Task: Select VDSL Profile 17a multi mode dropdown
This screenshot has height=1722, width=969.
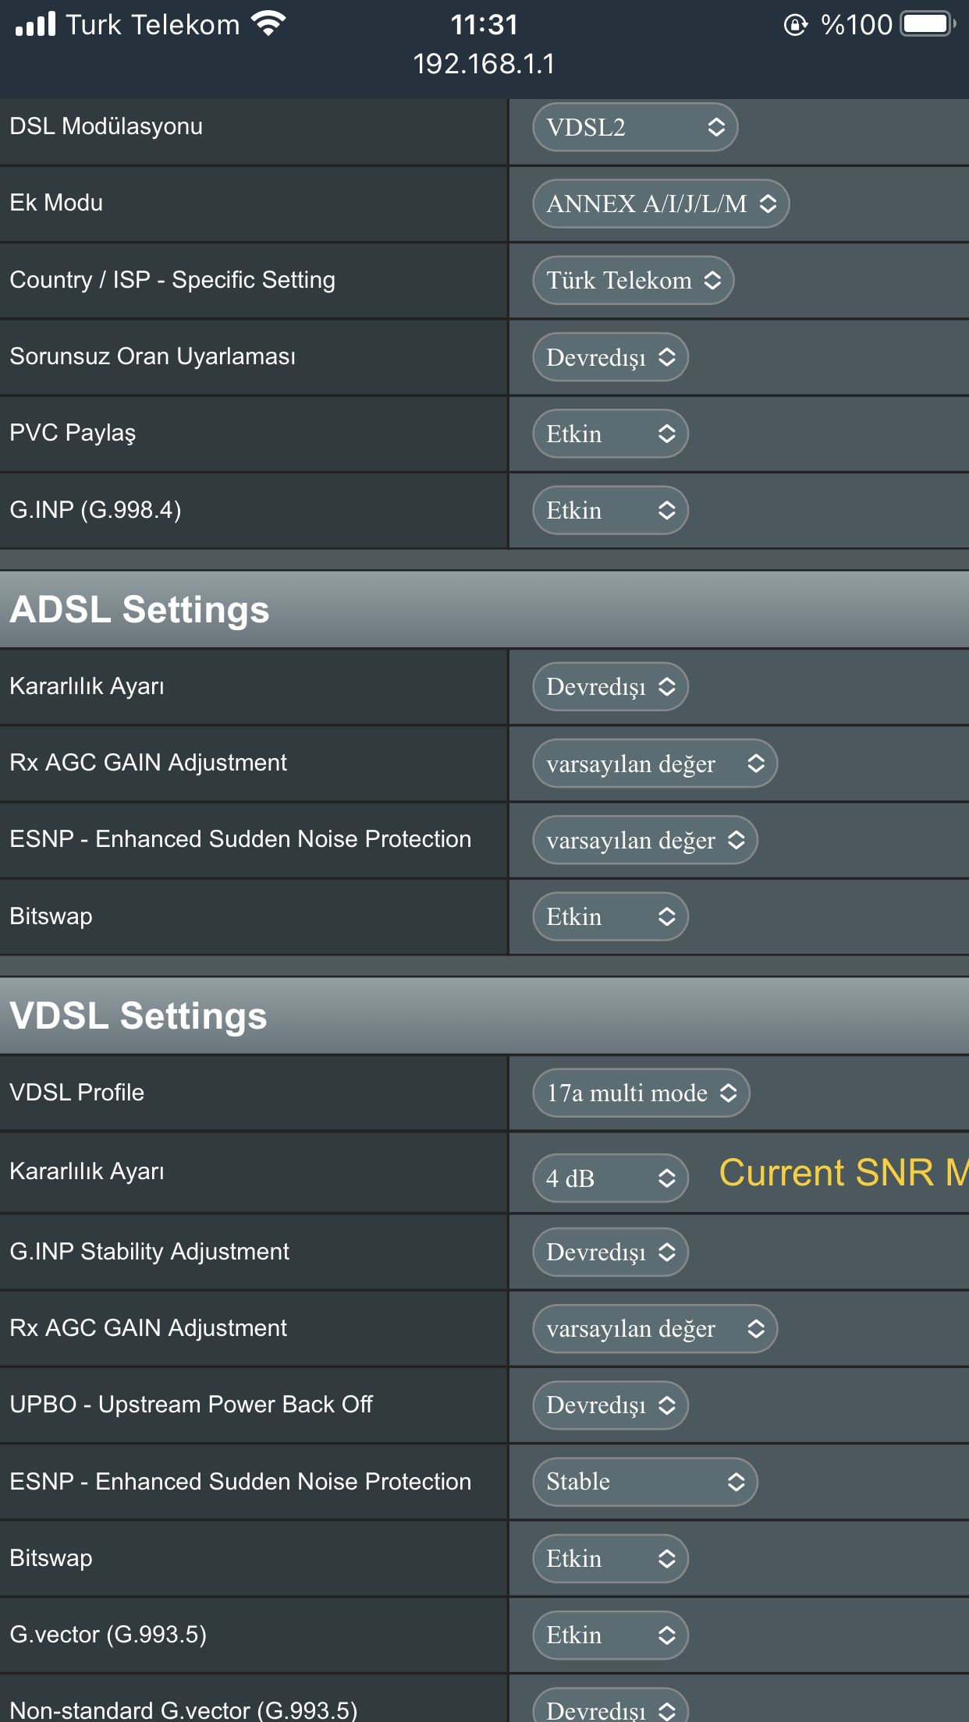Action: [x=641, y=1093]
